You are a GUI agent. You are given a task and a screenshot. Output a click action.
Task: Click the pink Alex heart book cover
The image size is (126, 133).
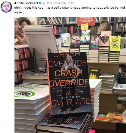(105, 39)
